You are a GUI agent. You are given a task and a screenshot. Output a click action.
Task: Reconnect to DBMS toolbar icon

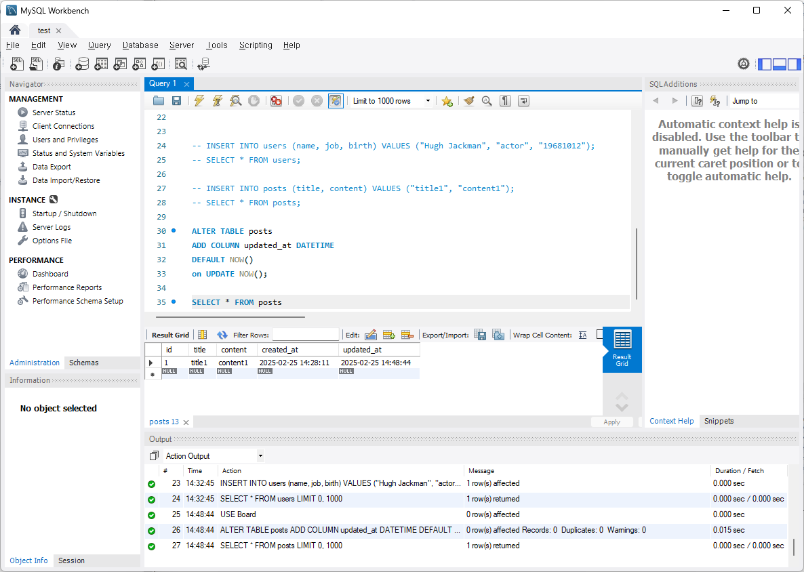(204, 64)
